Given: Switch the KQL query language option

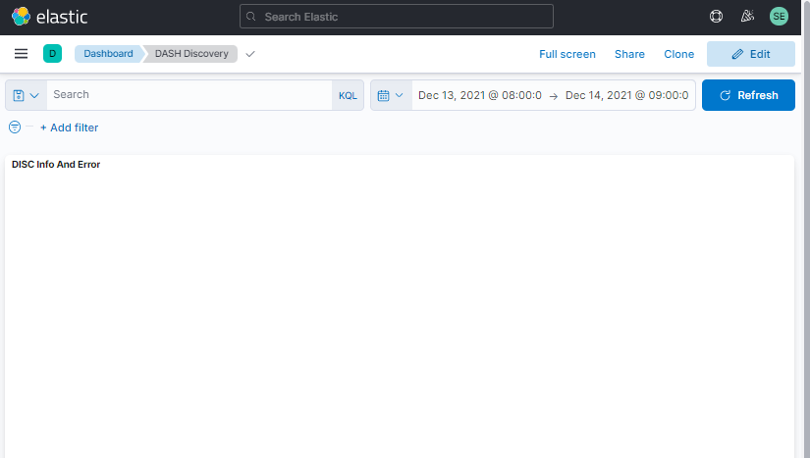Looking at the screenshot, I should click(x=348, y=95).
